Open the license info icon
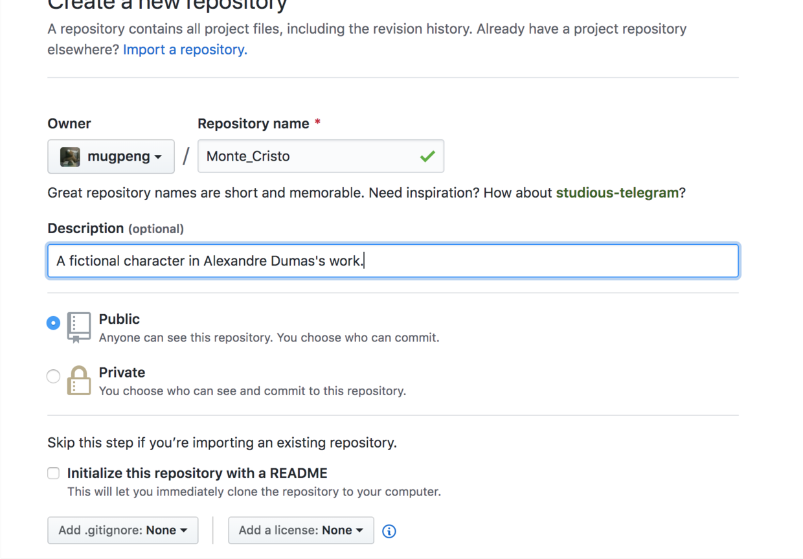This screenshot has width=803, height=559. point(389,531)
